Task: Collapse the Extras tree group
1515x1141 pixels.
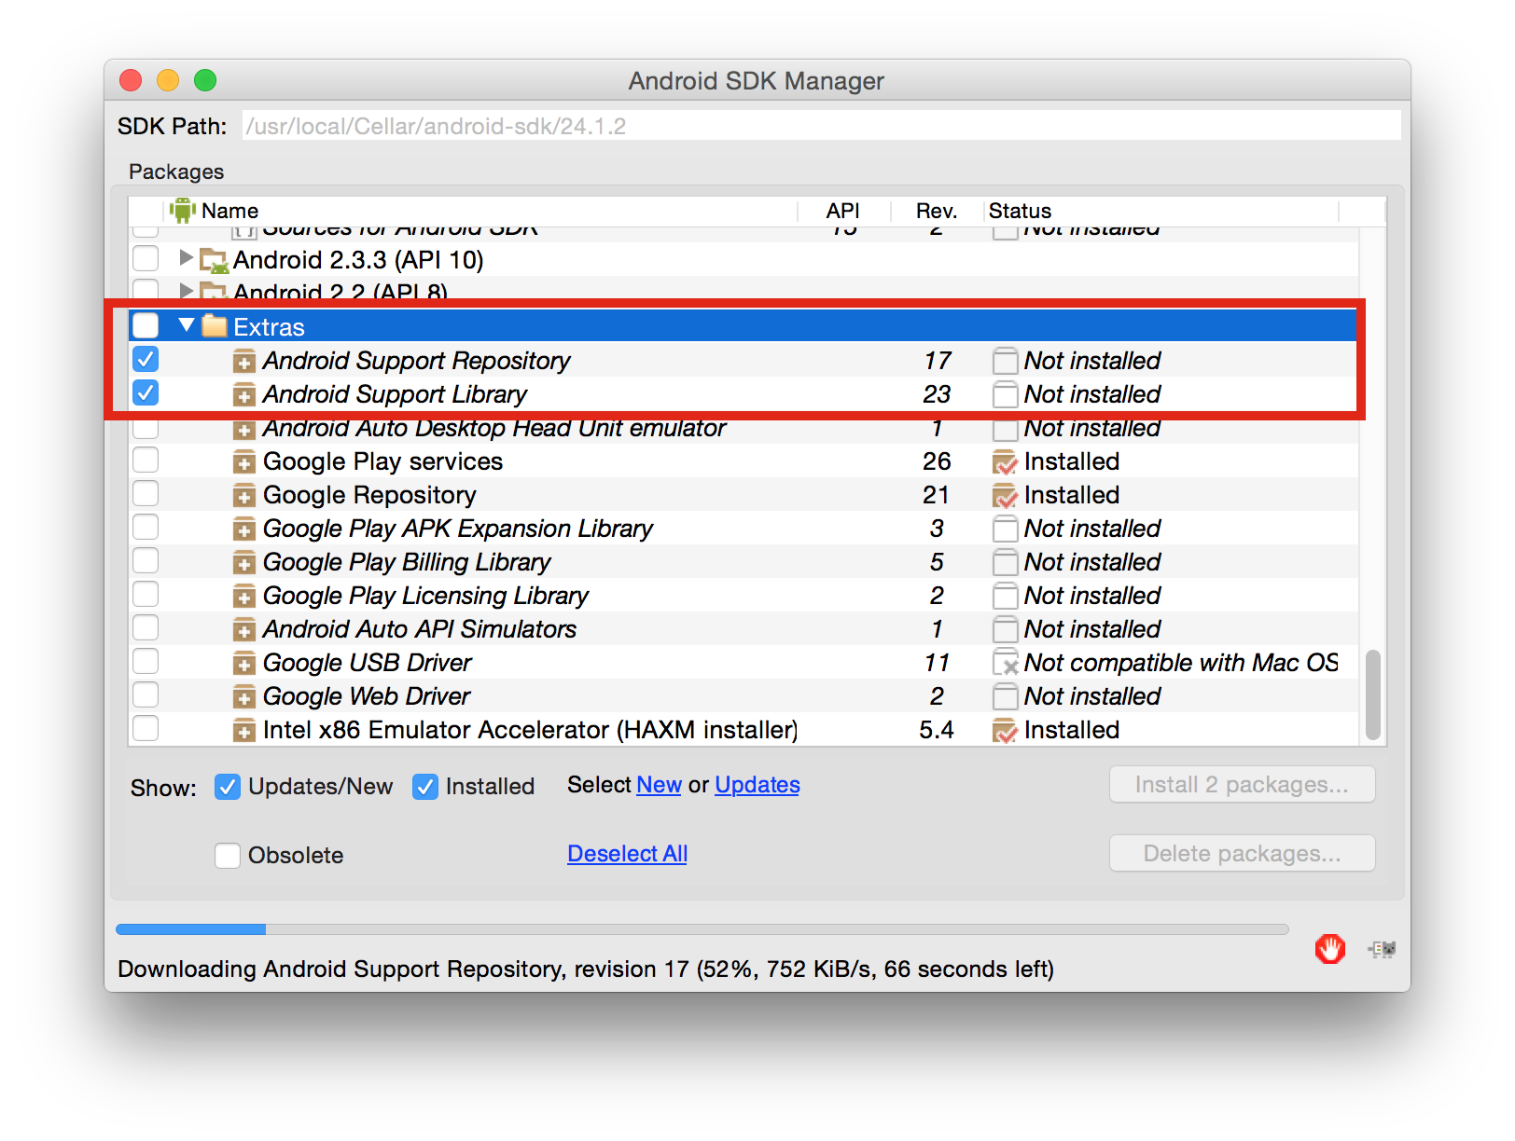Action: click(187, 324)
